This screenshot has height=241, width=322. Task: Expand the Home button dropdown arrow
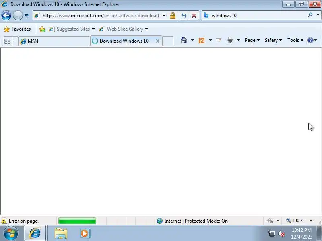coord(192,40)
